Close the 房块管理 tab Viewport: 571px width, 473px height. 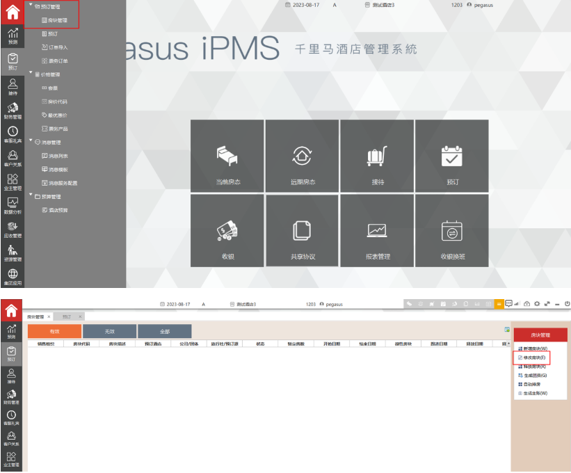coord(49,316)
